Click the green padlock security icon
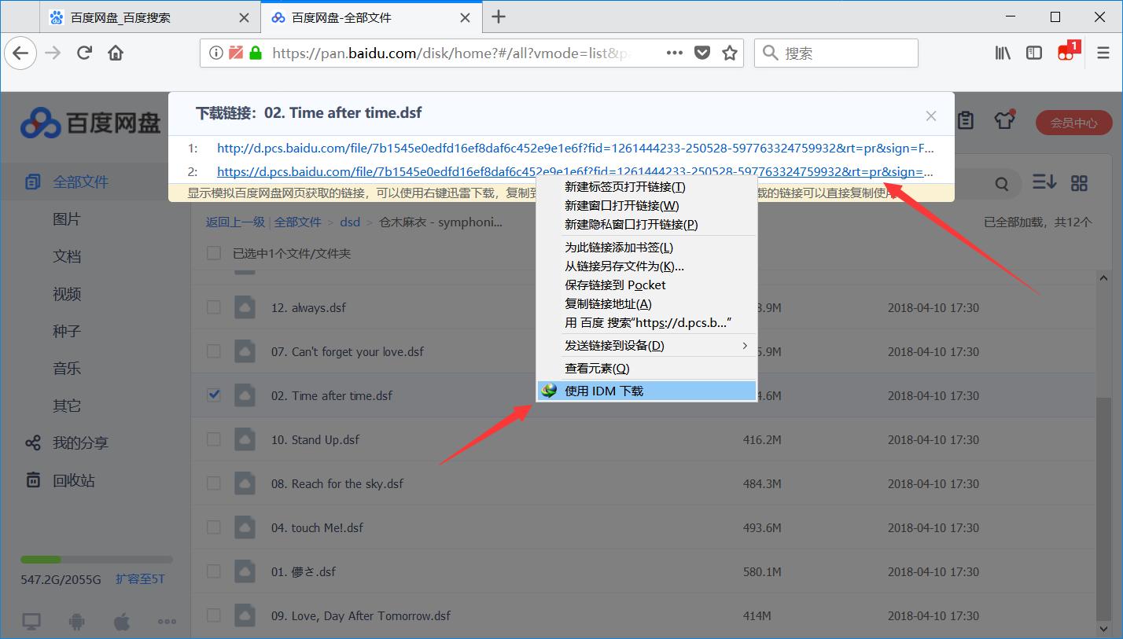1123x639 pixels. coord(255,53)
